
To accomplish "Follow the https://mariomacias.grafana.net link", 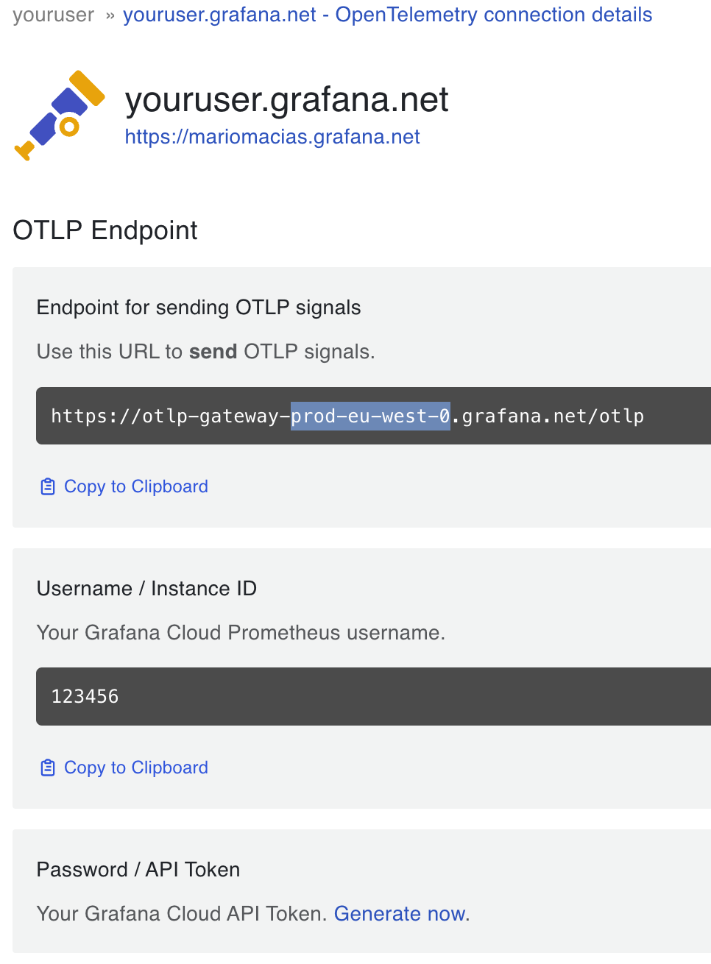I will tap(272, 136).
